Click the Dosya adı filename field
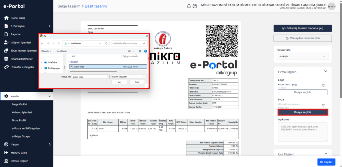 pos(90,77)
